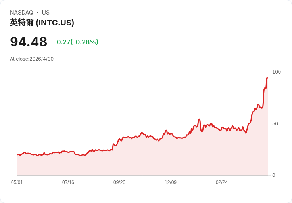Click the 07/16 x-axis date label
Image resolution: width=292 pixels, height=203 pixels.
68,182
